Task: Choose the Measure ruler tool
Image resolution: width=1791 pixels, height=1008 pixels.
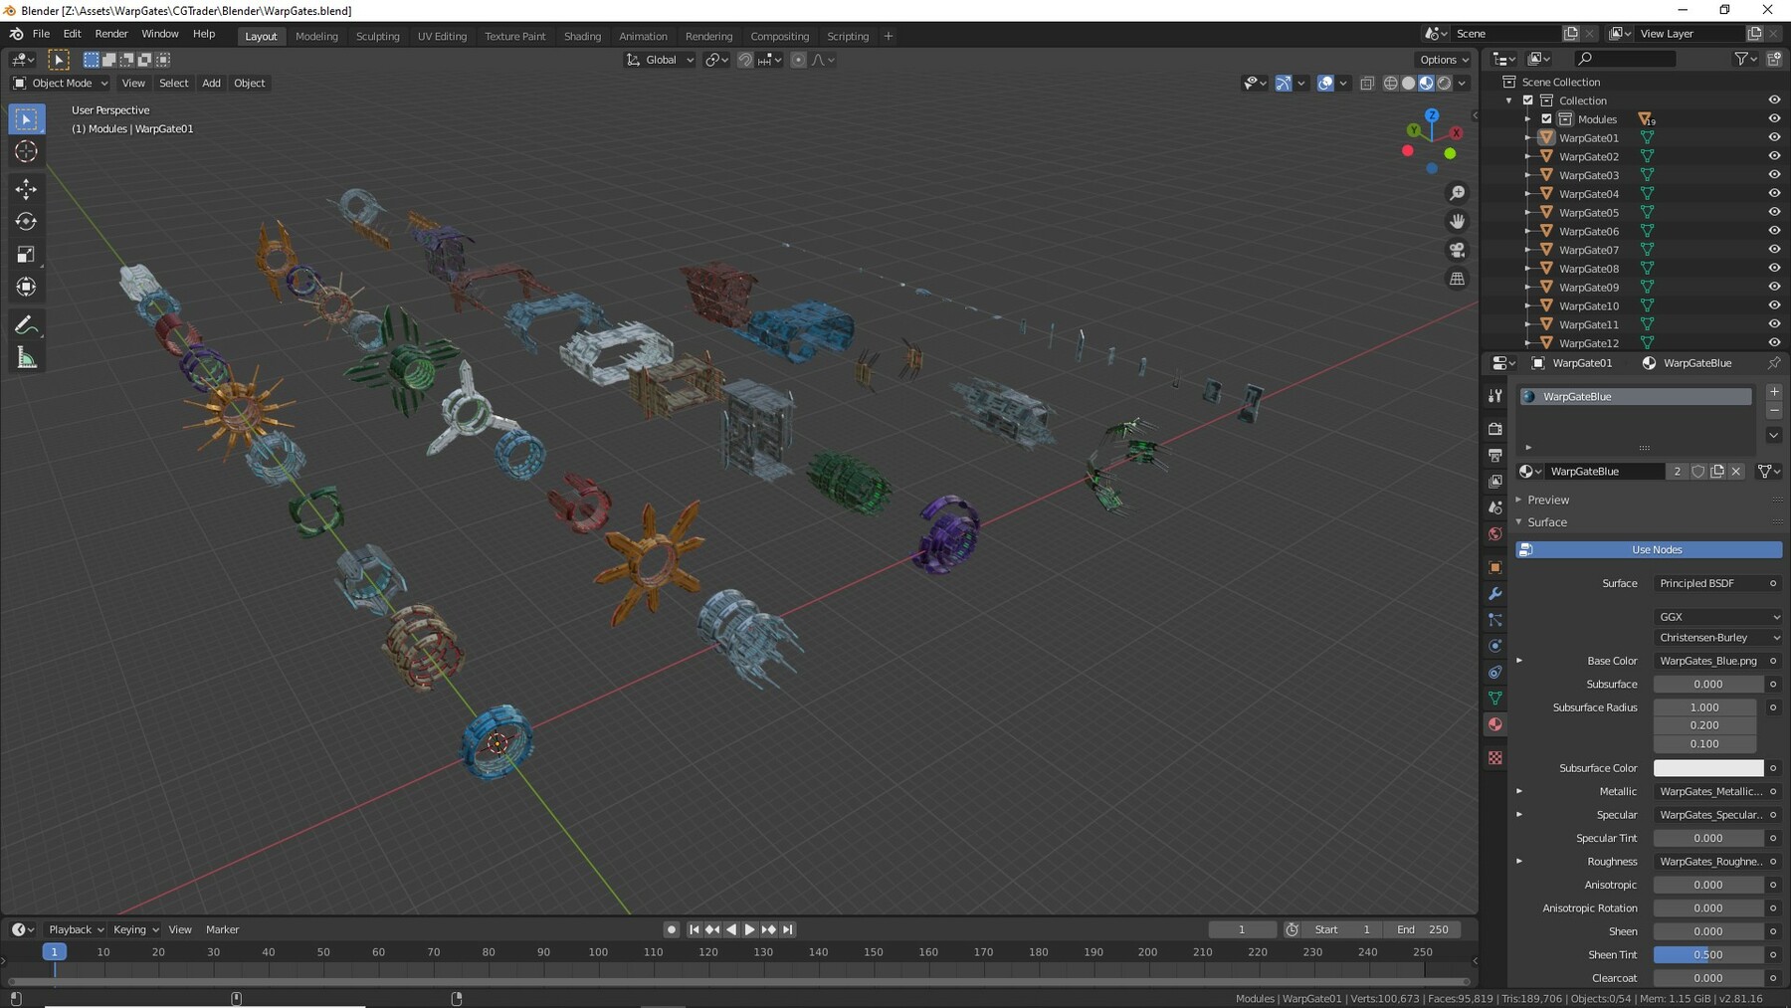Action: point(27,358)
